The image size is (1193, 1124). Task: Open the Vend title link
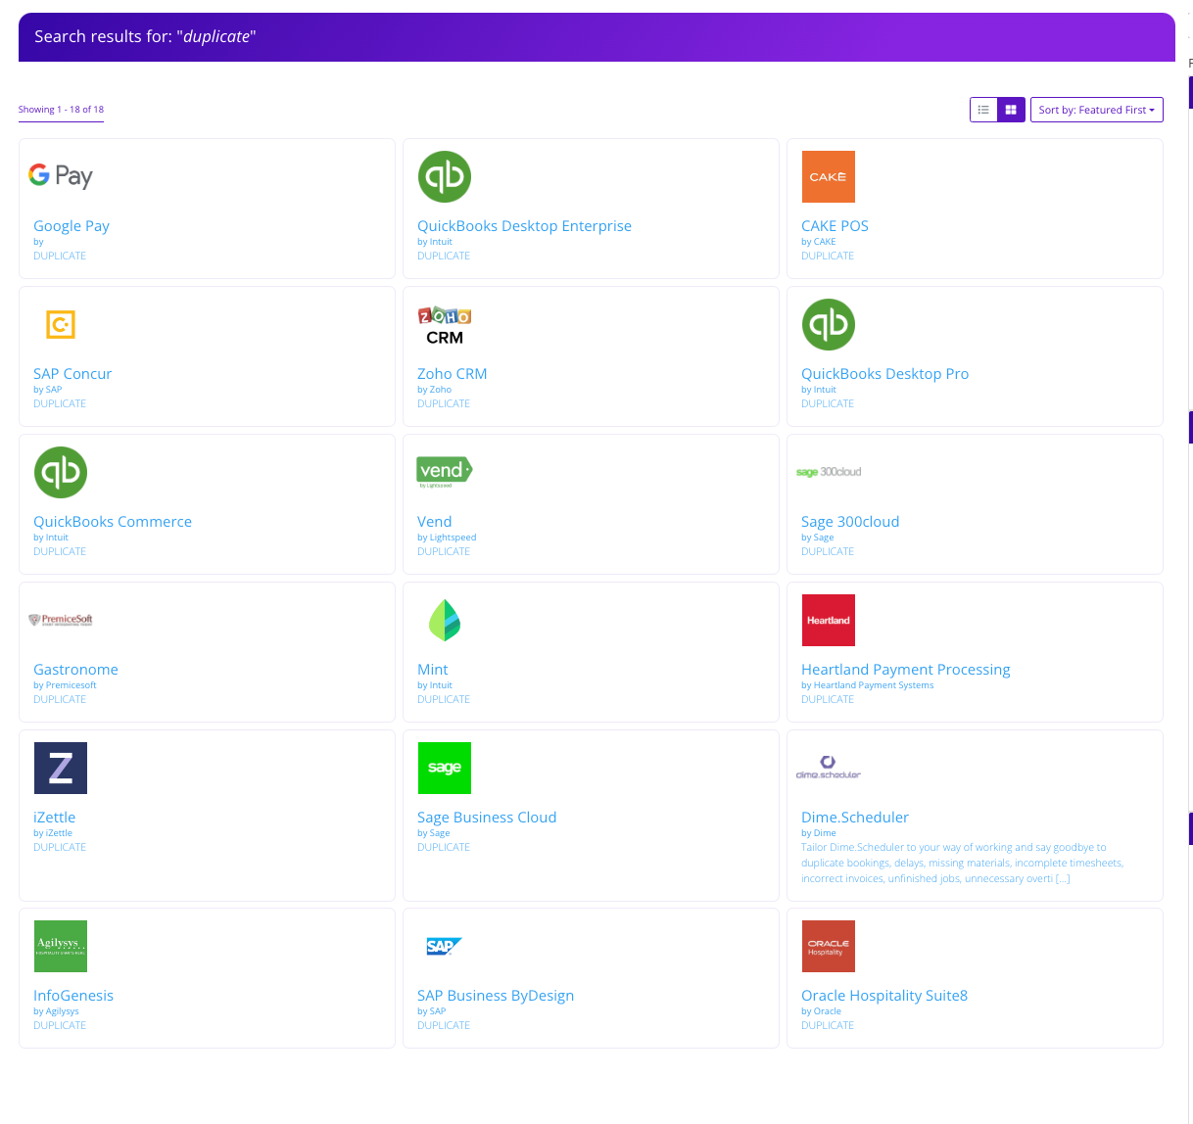click(434, 522)
